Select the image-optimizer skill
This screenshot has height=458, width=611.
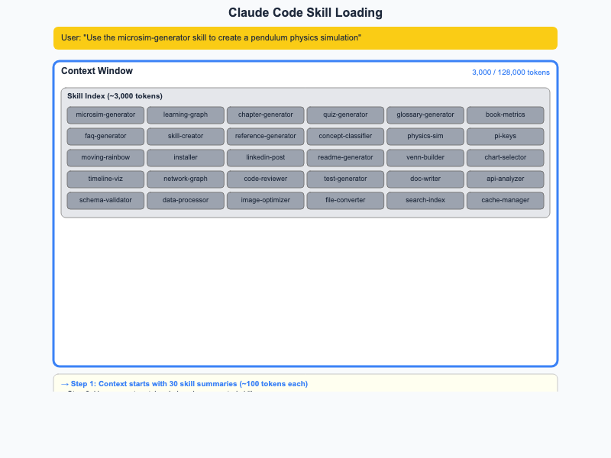[x=265, y=201]
